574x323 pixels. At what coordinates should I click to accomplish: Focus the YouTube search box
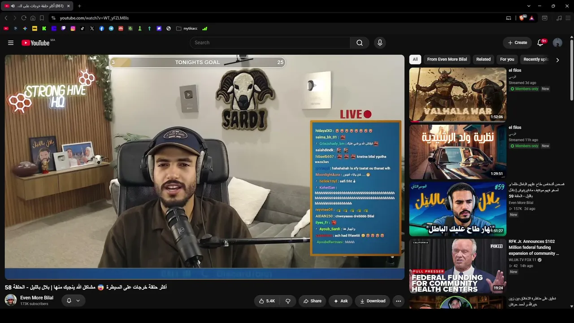(270, 43)
